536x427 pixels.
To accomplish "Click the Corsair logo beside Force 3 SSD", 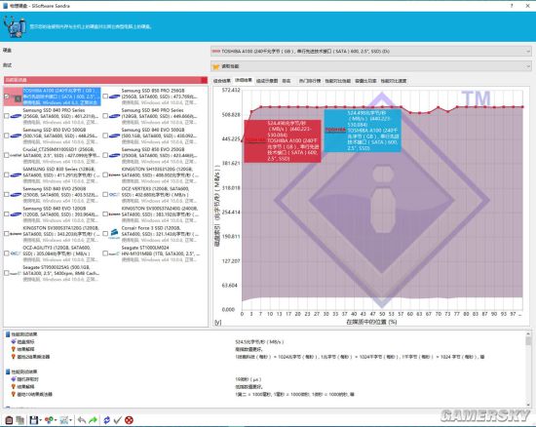I will click(x=115, y=234).
